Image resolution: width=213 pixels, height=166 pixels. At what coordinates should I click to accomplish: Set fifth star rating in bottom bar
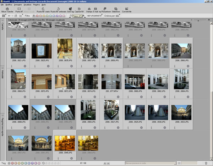59,163
